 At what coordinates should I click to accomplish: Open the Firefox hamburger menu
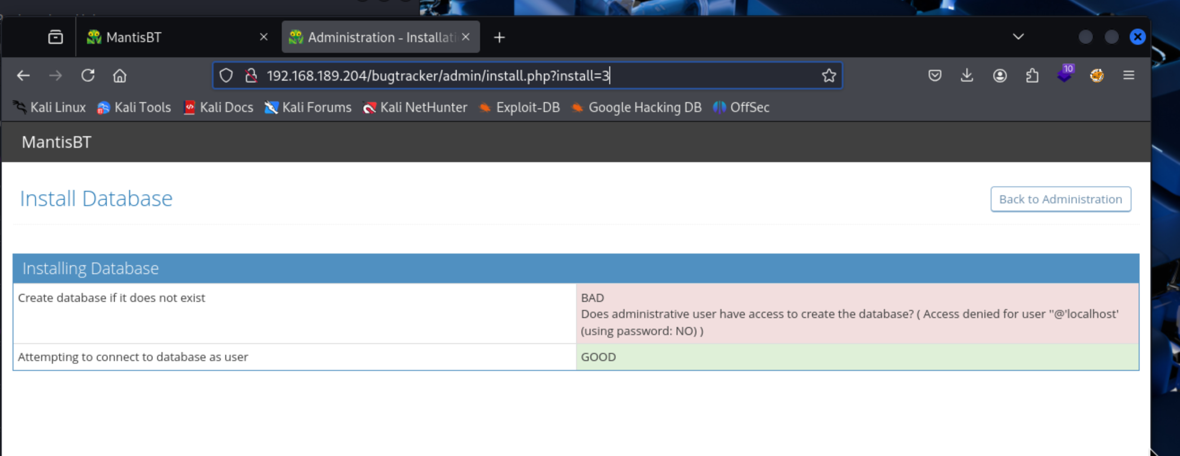(1129, 75)
